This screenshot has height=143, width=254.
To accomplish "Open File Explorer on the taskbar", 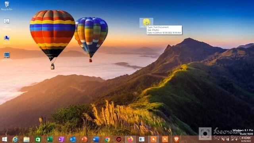I will point(27,139).
